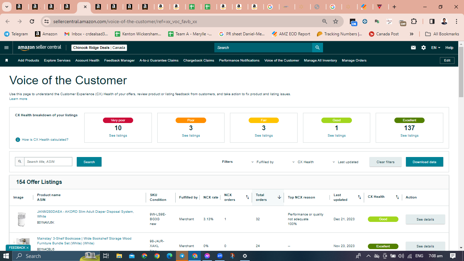
Task: Open Telegram from the Windows taskbar
Action: (182, 256)
